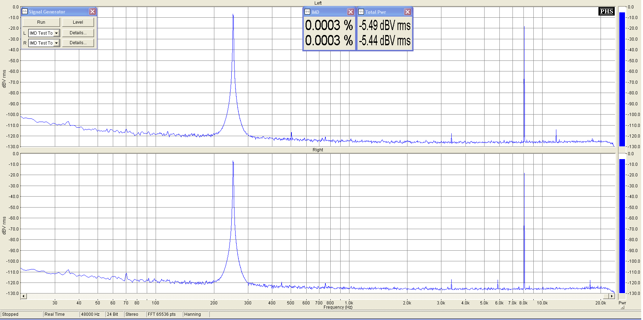Screen dimensions: 643x320
Task: Click the left scroll arrow under spectrum
Action: tap(24, 296)
